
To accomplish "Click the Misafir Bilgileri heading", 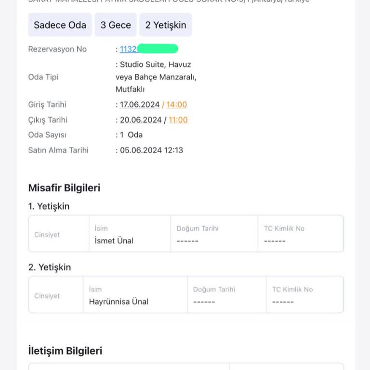I will [64, 188].
